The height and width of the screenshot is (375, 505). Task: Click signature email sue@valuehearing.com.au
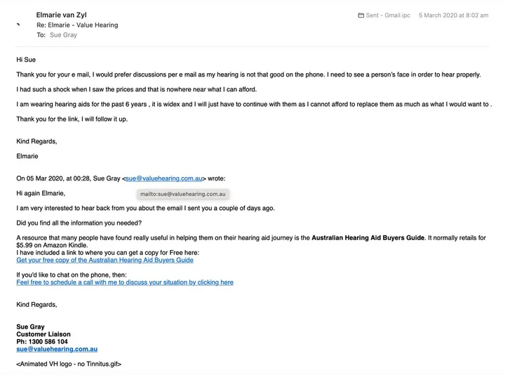57,349
